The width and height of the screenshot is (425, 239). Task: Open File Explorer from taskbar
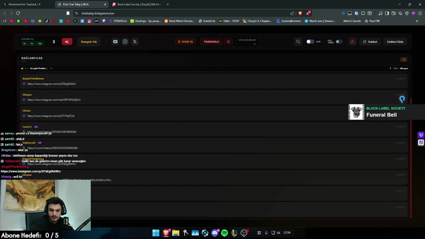click(x=176, y=233)
